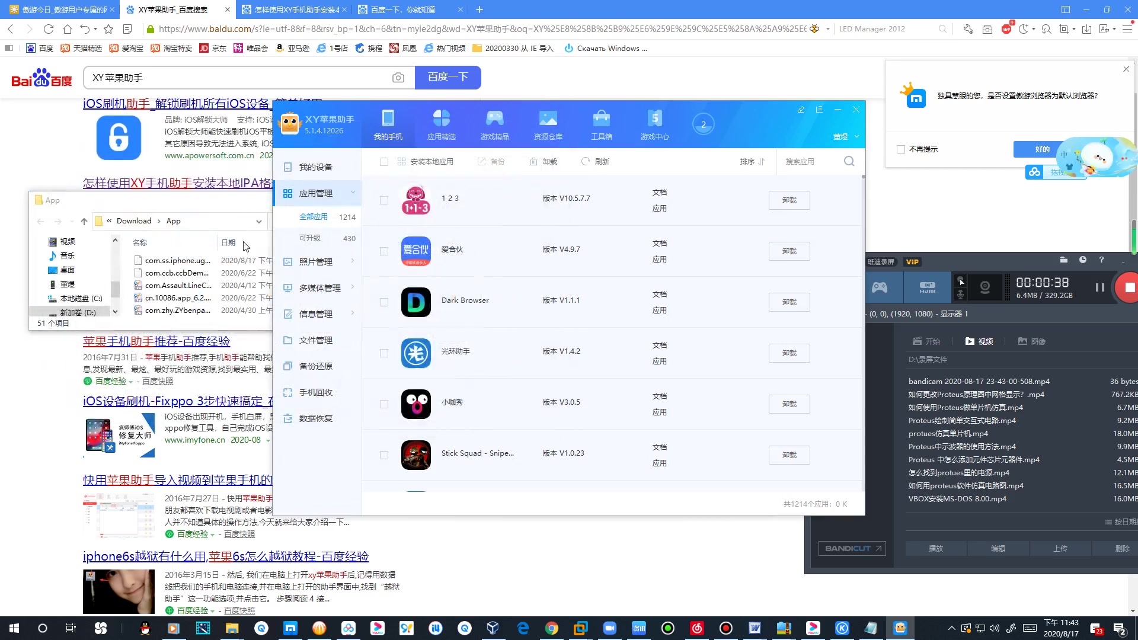Expand 信息管理 sidebar section
This screenshot has height=640, width=1138.
(353, 313)
